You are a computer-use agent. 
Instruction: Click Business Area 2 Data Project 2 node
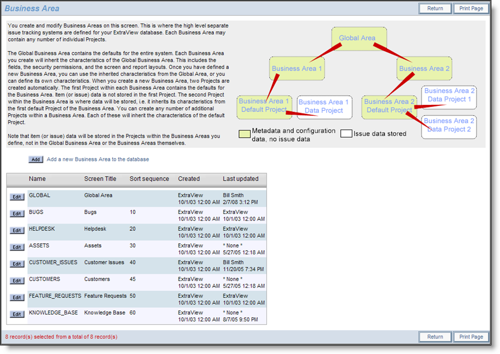[x=449, y=127]
